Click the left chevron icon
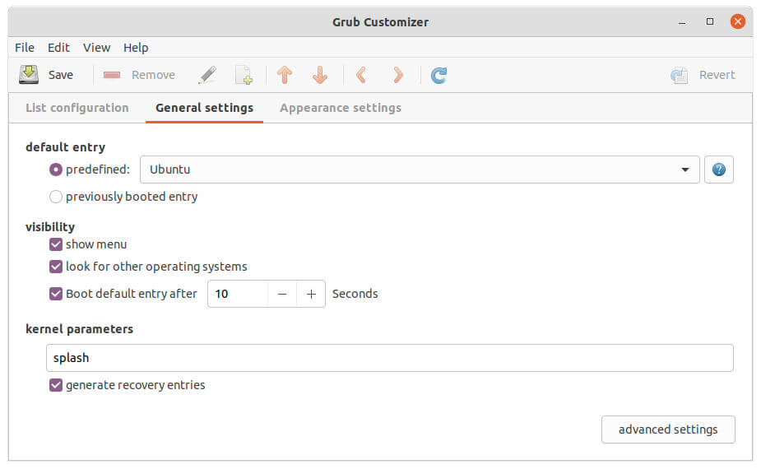This screenshot has height=469, width=761. [x=360, y=75]
